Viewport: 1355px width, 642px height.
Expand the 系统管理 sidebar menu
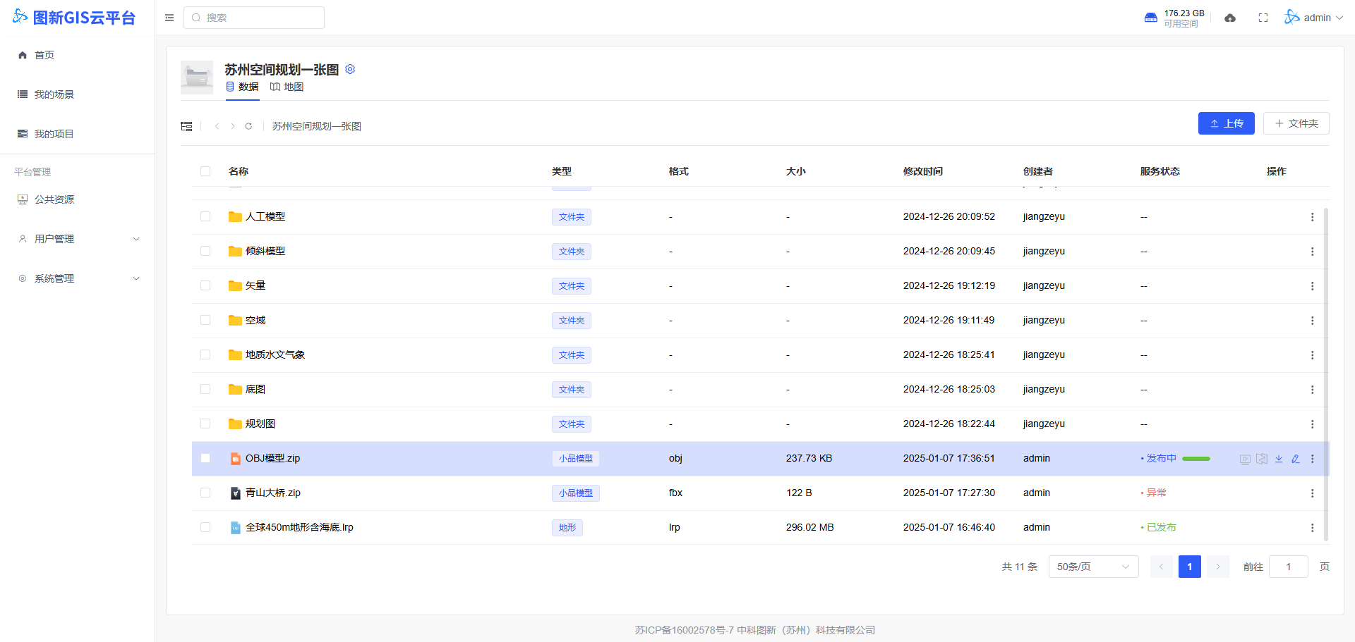point(78,278)
